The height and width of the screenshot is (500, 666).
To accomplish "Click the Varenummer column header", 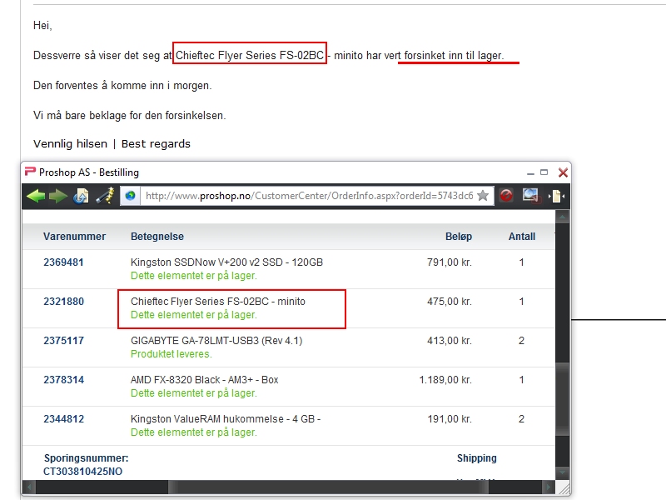I will [74, 237].
